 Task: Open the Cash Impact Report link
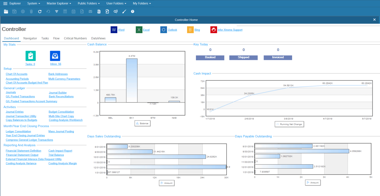[x=60, y=151]
